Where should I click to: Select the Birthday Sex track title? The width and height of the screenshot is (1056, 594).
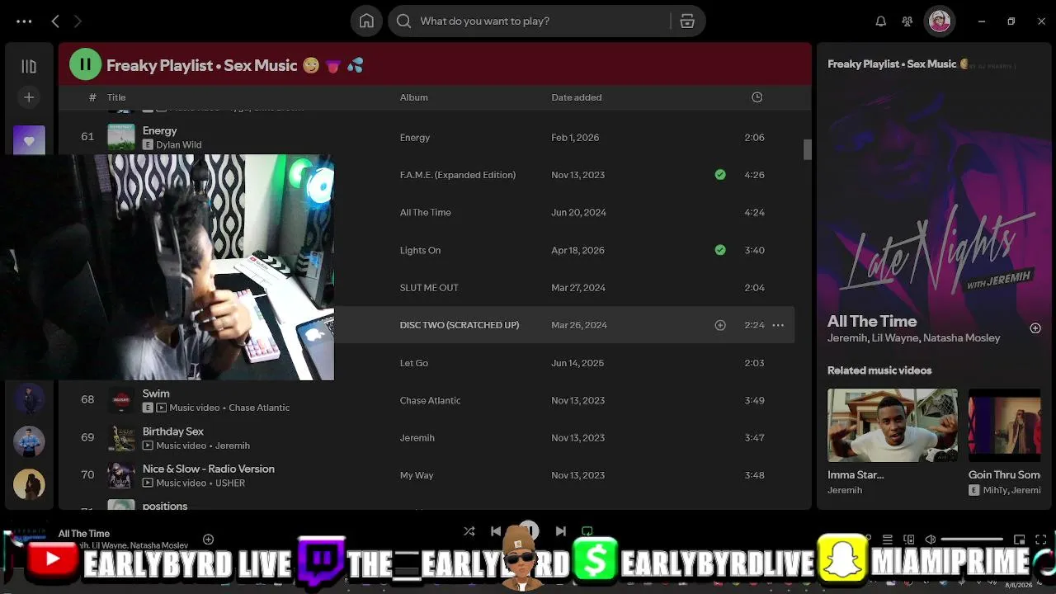(x=173, y=431)
